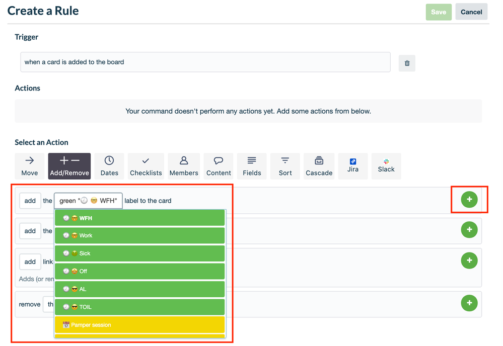This screenshot has width=503, height=346.
Task: Click plus button on remove row
Action: pos(469,303)
